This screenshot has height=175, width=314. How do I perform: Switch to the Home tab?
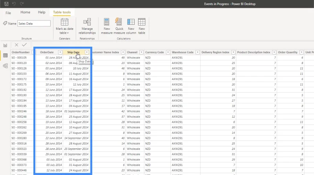tap(25, 12)
